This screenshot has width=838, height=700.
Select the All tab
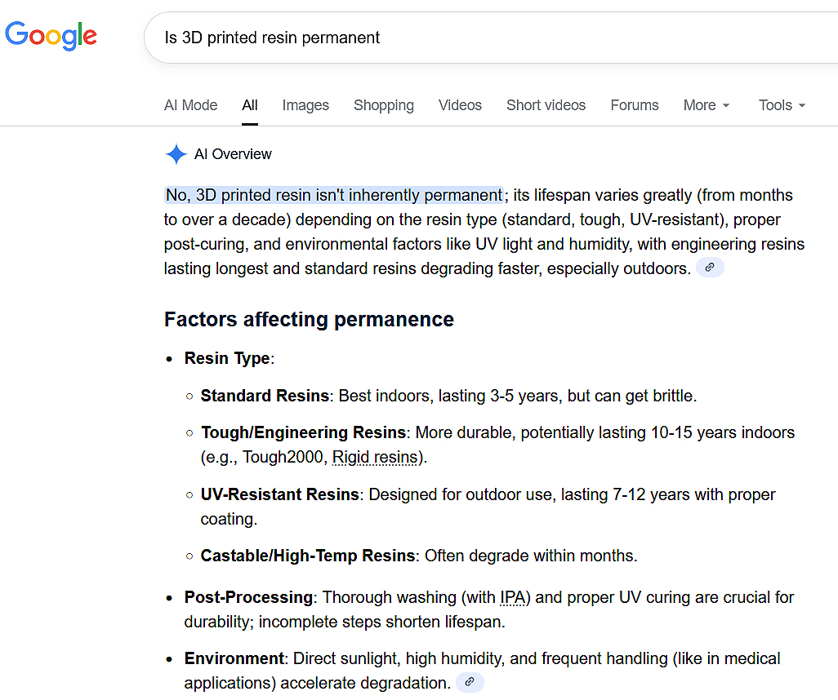250,105
